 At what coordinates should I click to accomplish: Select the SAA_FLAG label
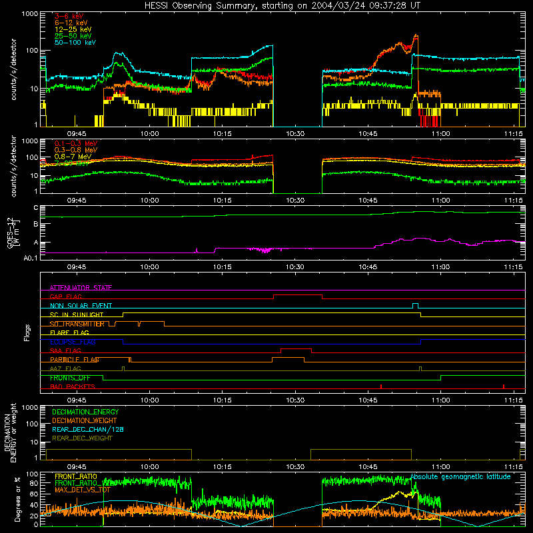pyautogui.click(x=65, y=350)
